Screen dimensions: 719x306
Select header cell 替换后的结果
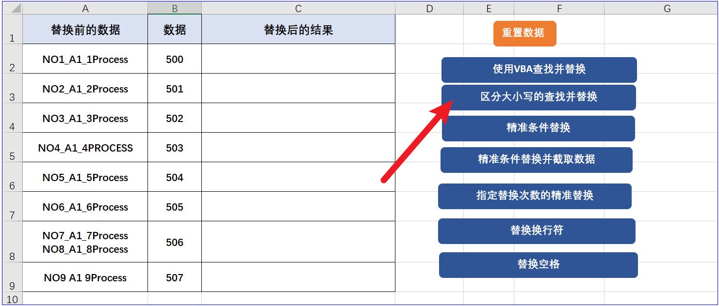(298, 30)
